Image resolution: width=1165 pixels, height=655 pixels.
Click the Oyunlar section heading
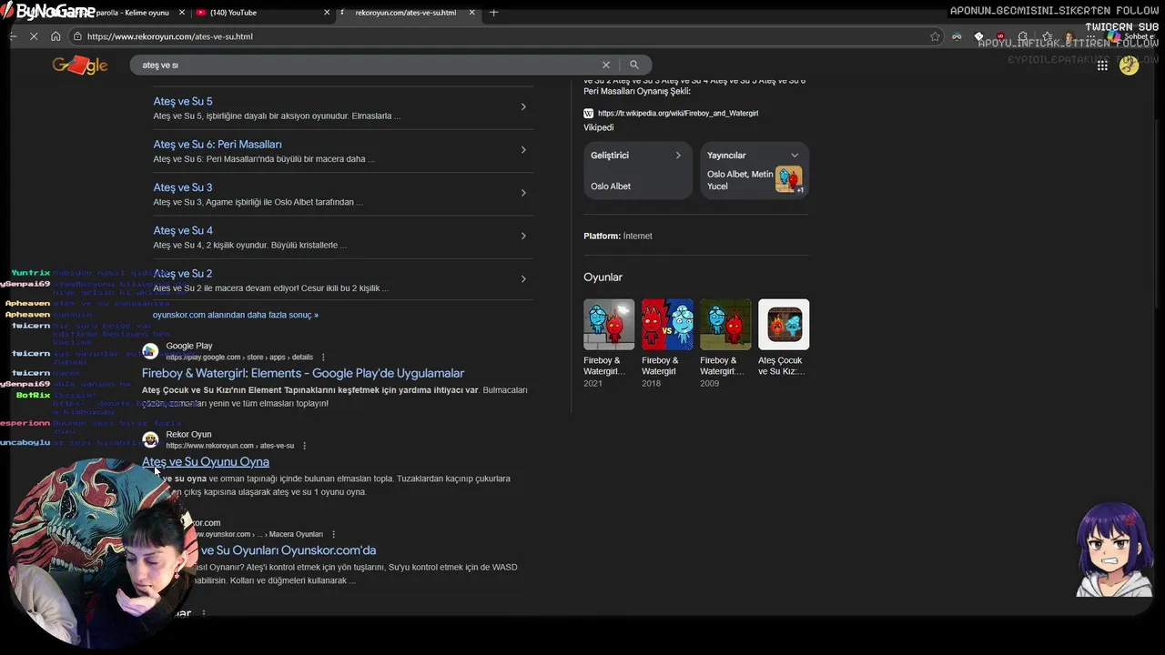click(603, 277)
